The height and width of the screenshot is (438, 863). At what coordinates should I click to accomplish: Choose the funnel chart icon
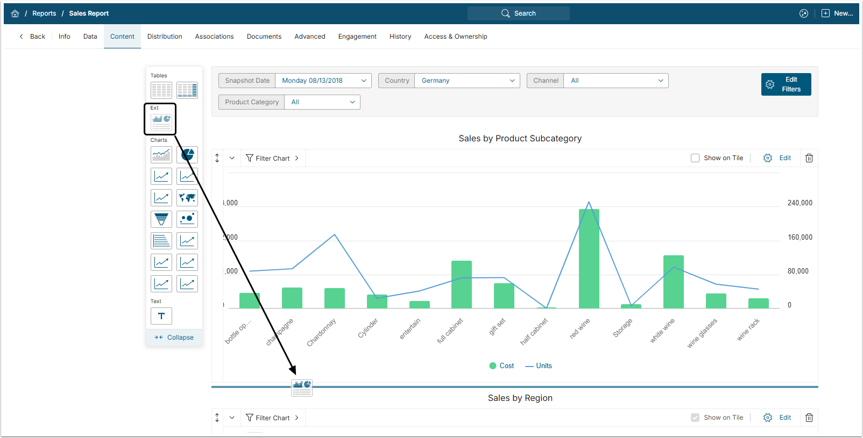pos(161,219)
